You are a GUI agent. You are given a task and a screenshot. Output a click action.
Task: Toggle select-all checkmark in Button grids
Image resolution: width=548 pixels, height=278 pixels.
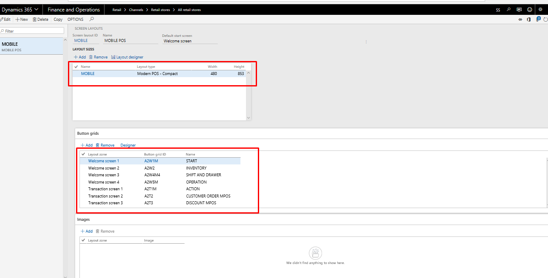tap(83, 154)
